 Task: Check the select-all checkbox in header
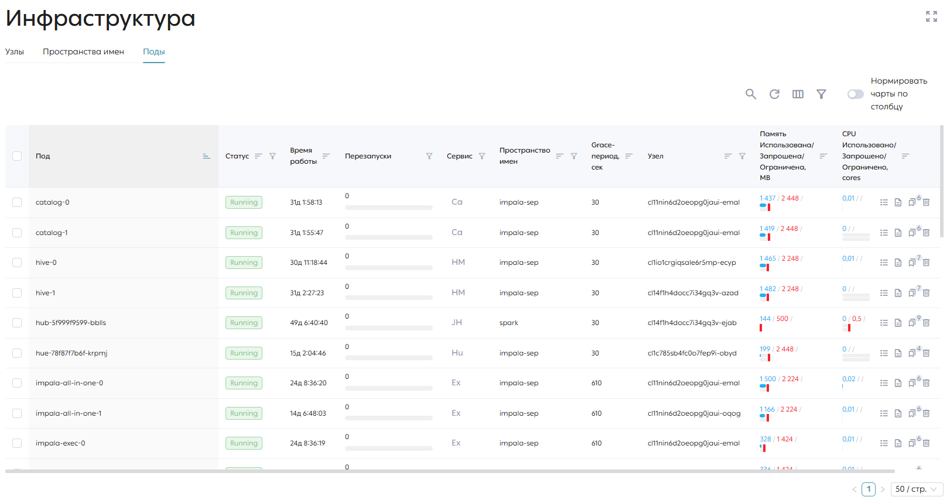point(17,156)
